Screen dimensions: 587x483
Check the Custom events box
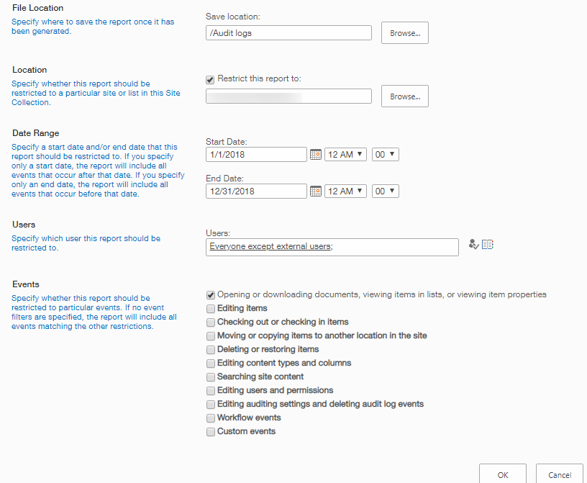[x=210, y=432]
